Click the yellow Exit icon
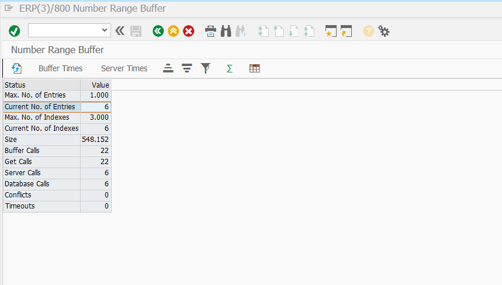502x285 pixels. [x=174, y=31]
